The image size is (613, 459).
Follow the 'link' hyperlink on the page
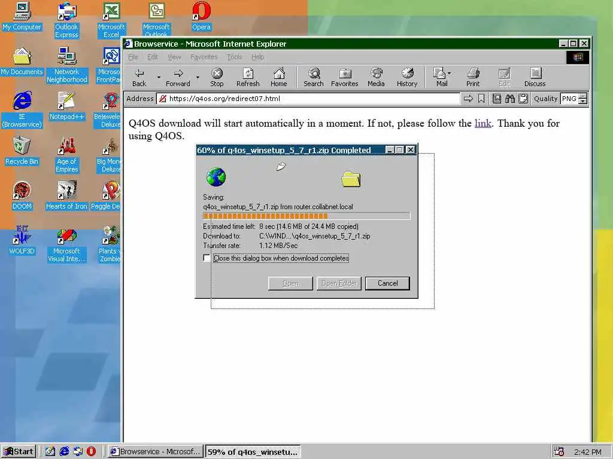point(483,123)
